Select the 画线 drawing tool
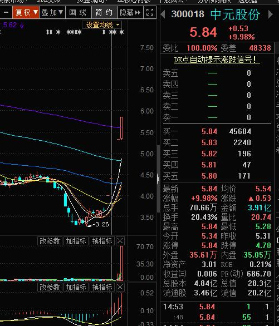 [78, 12]
